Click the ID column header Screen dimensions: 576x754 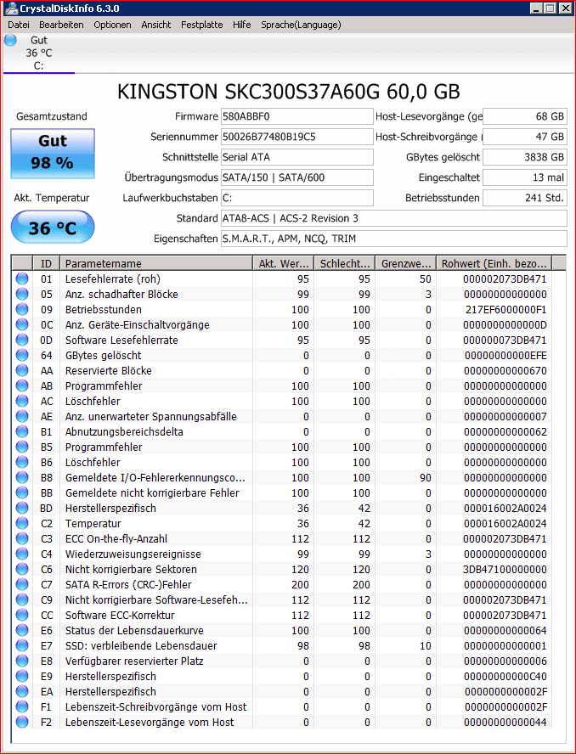pyautogui.click(x=46, y=263)
